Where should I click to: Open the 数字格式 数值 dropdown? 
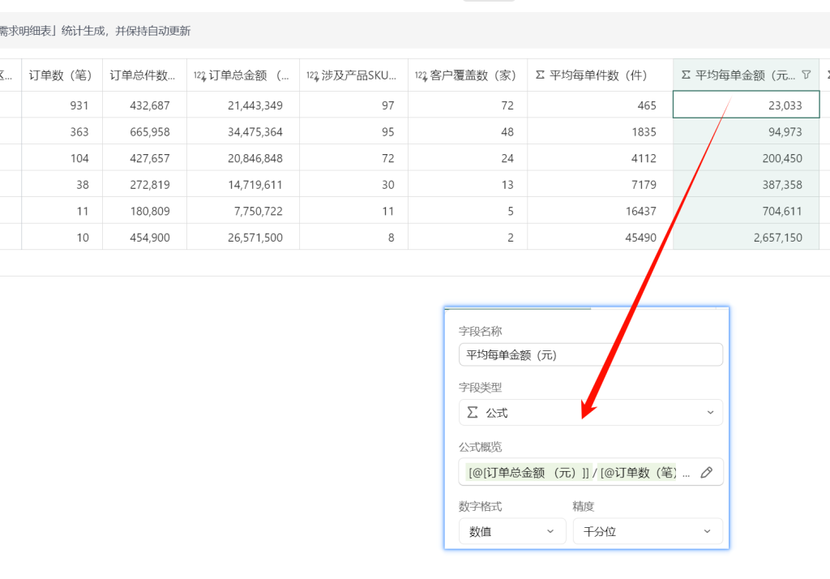click(x=512, y=531)
